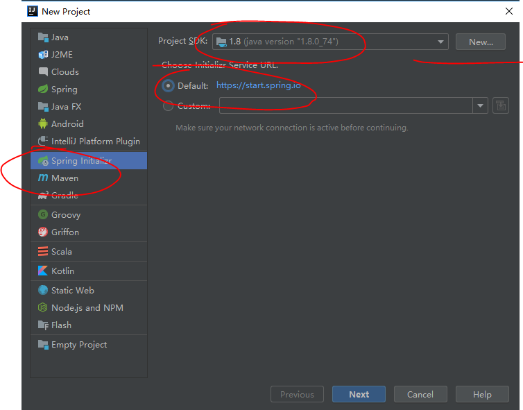
Task: Click the Groovy G icon
Action: point(43,214)
